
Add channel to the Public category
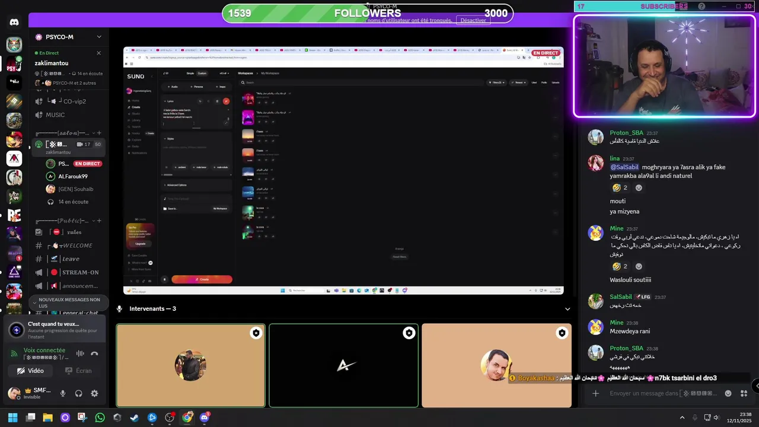tap(99, 221)
